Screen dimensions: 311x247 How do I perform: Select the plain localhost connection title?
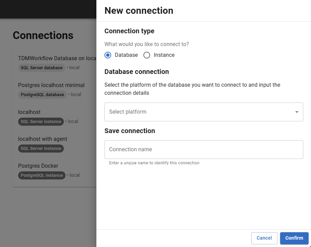(29, 112)
